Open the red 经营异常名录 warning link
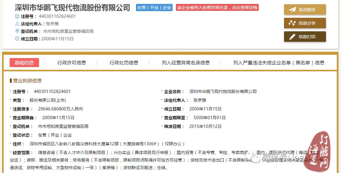The width and height of the screenshot is (341, 173). [x=217, y=8]
